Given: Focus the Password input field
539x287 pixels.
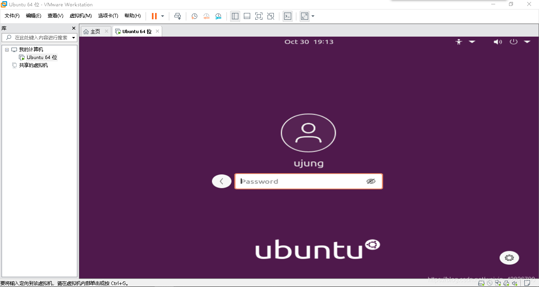Looking at the screenshot, I should pyautogui.click(x=309, y=181).
